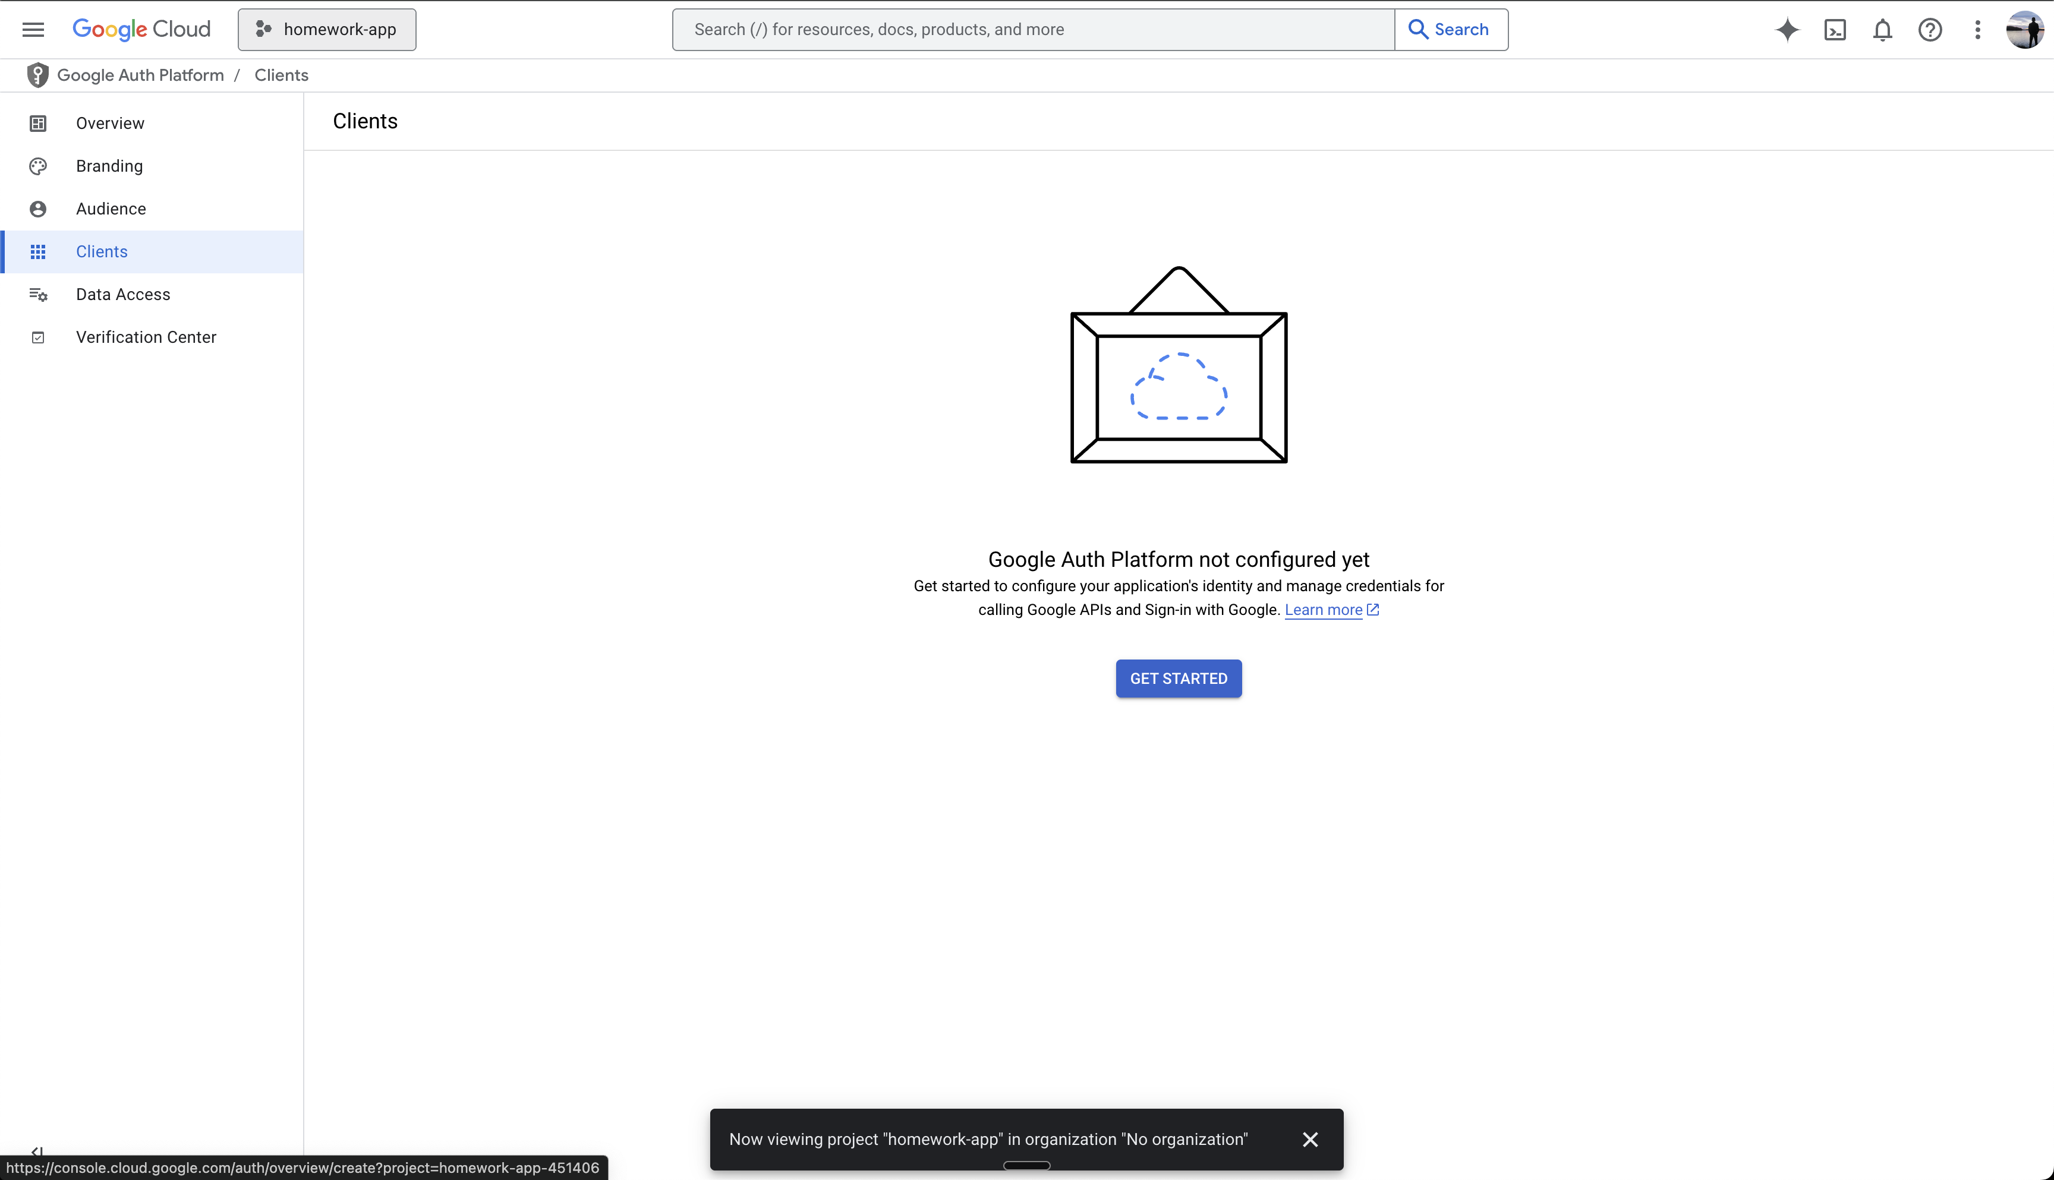Open the Gemini sparkle assistant
The width and height of the screenshot is (2054, 1180).
tap(1787, 30)
